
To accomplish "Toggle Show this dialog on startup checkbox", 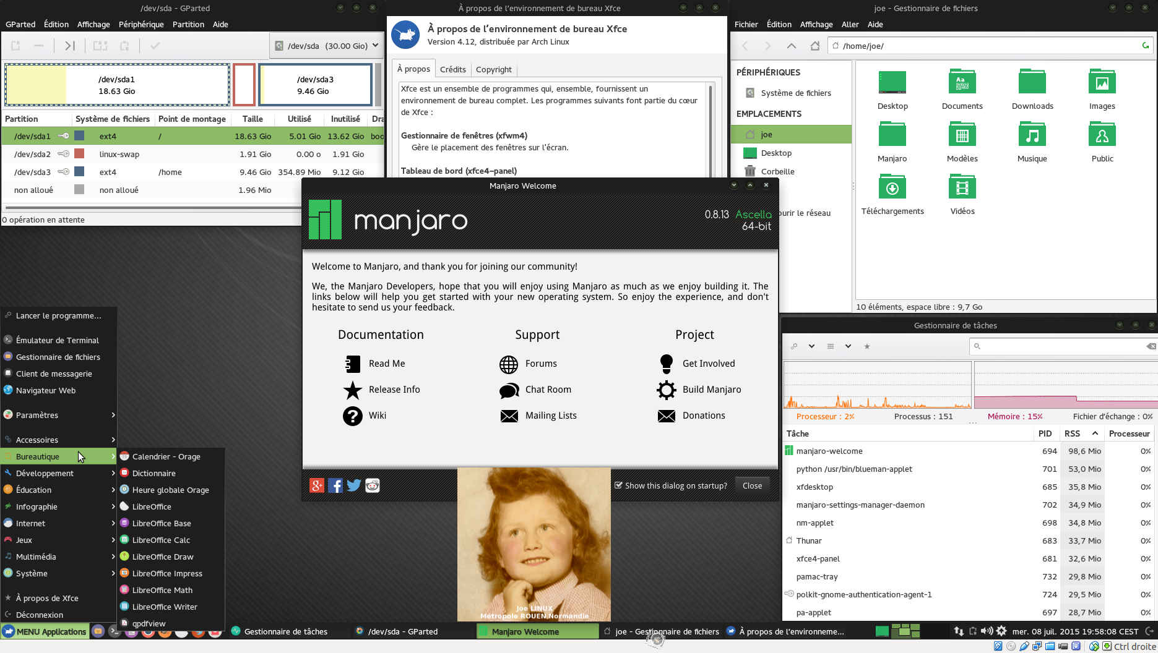I will [x=618, y=485].
